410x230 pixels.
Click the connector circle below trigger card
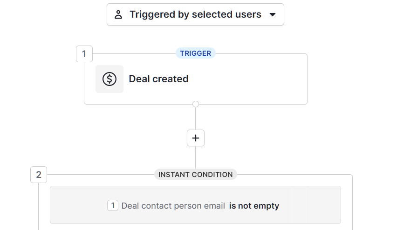pyautogui.click(x=196, y=104)
